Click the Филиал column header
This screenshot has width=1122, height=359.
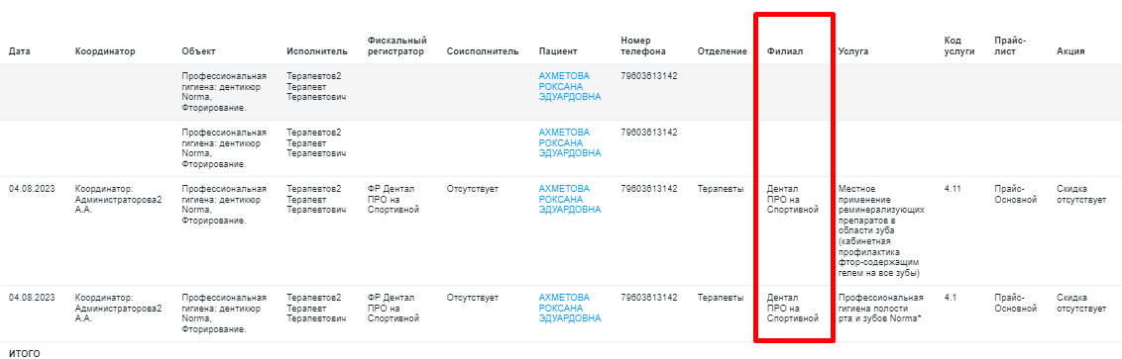[x=784, y=51]
